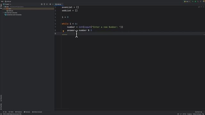Screen dimensions: 205x115
Task: Collapse the exo project root folder
Action: pyautogui.click(x=3, y=7)
